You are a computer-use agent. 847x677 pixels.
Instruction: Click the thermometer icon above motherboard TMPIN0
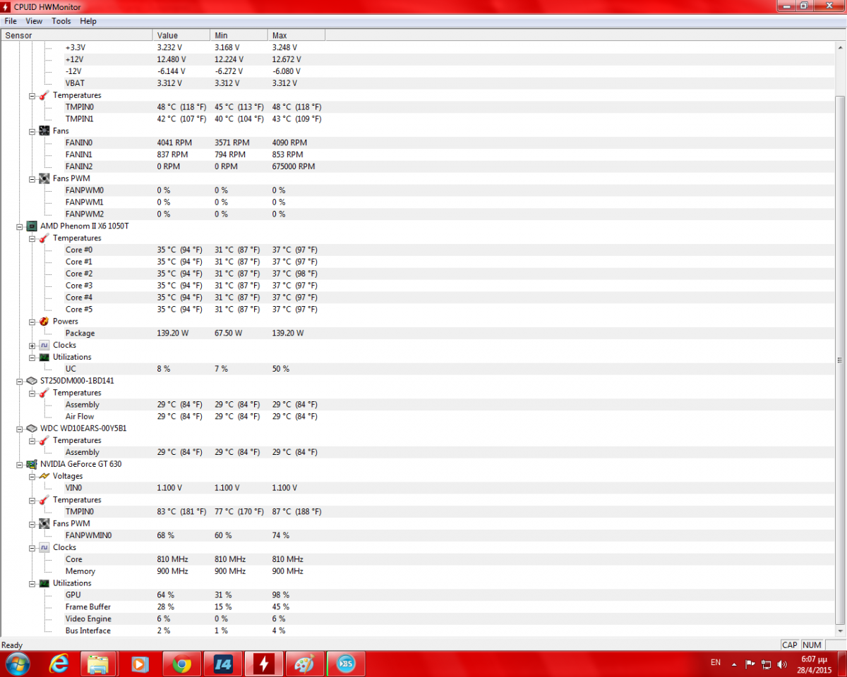[x=44, y=95]
